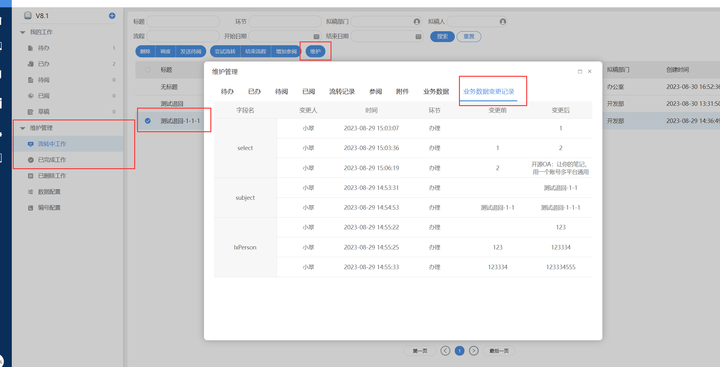Click the person icon in the 拟稿人 field
The height and width of the screenshot is (367, 720).
503,22
